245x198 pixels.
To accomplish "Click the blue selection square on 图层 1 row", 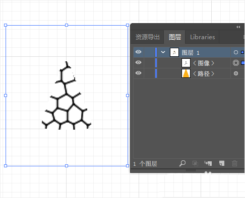I will point(242,52).
